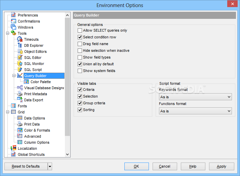Click the Column Options icon
Screen dimensions: 240x176
pos(20,142)
